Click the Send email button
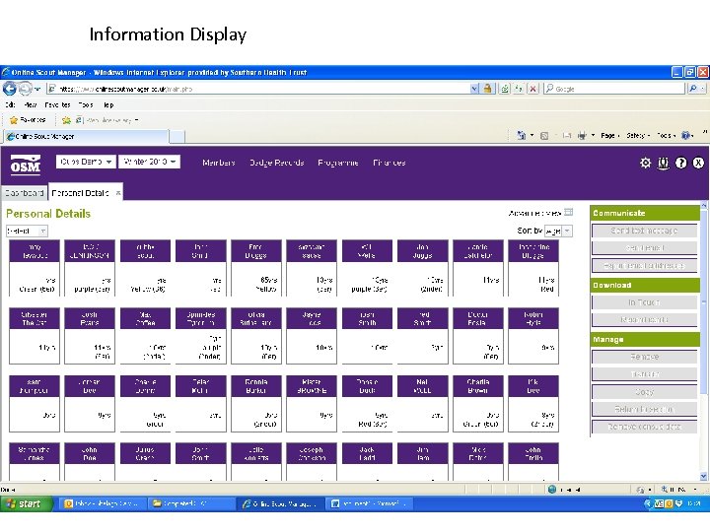Viewport: 710px width, 532px height. pos(644,248)
